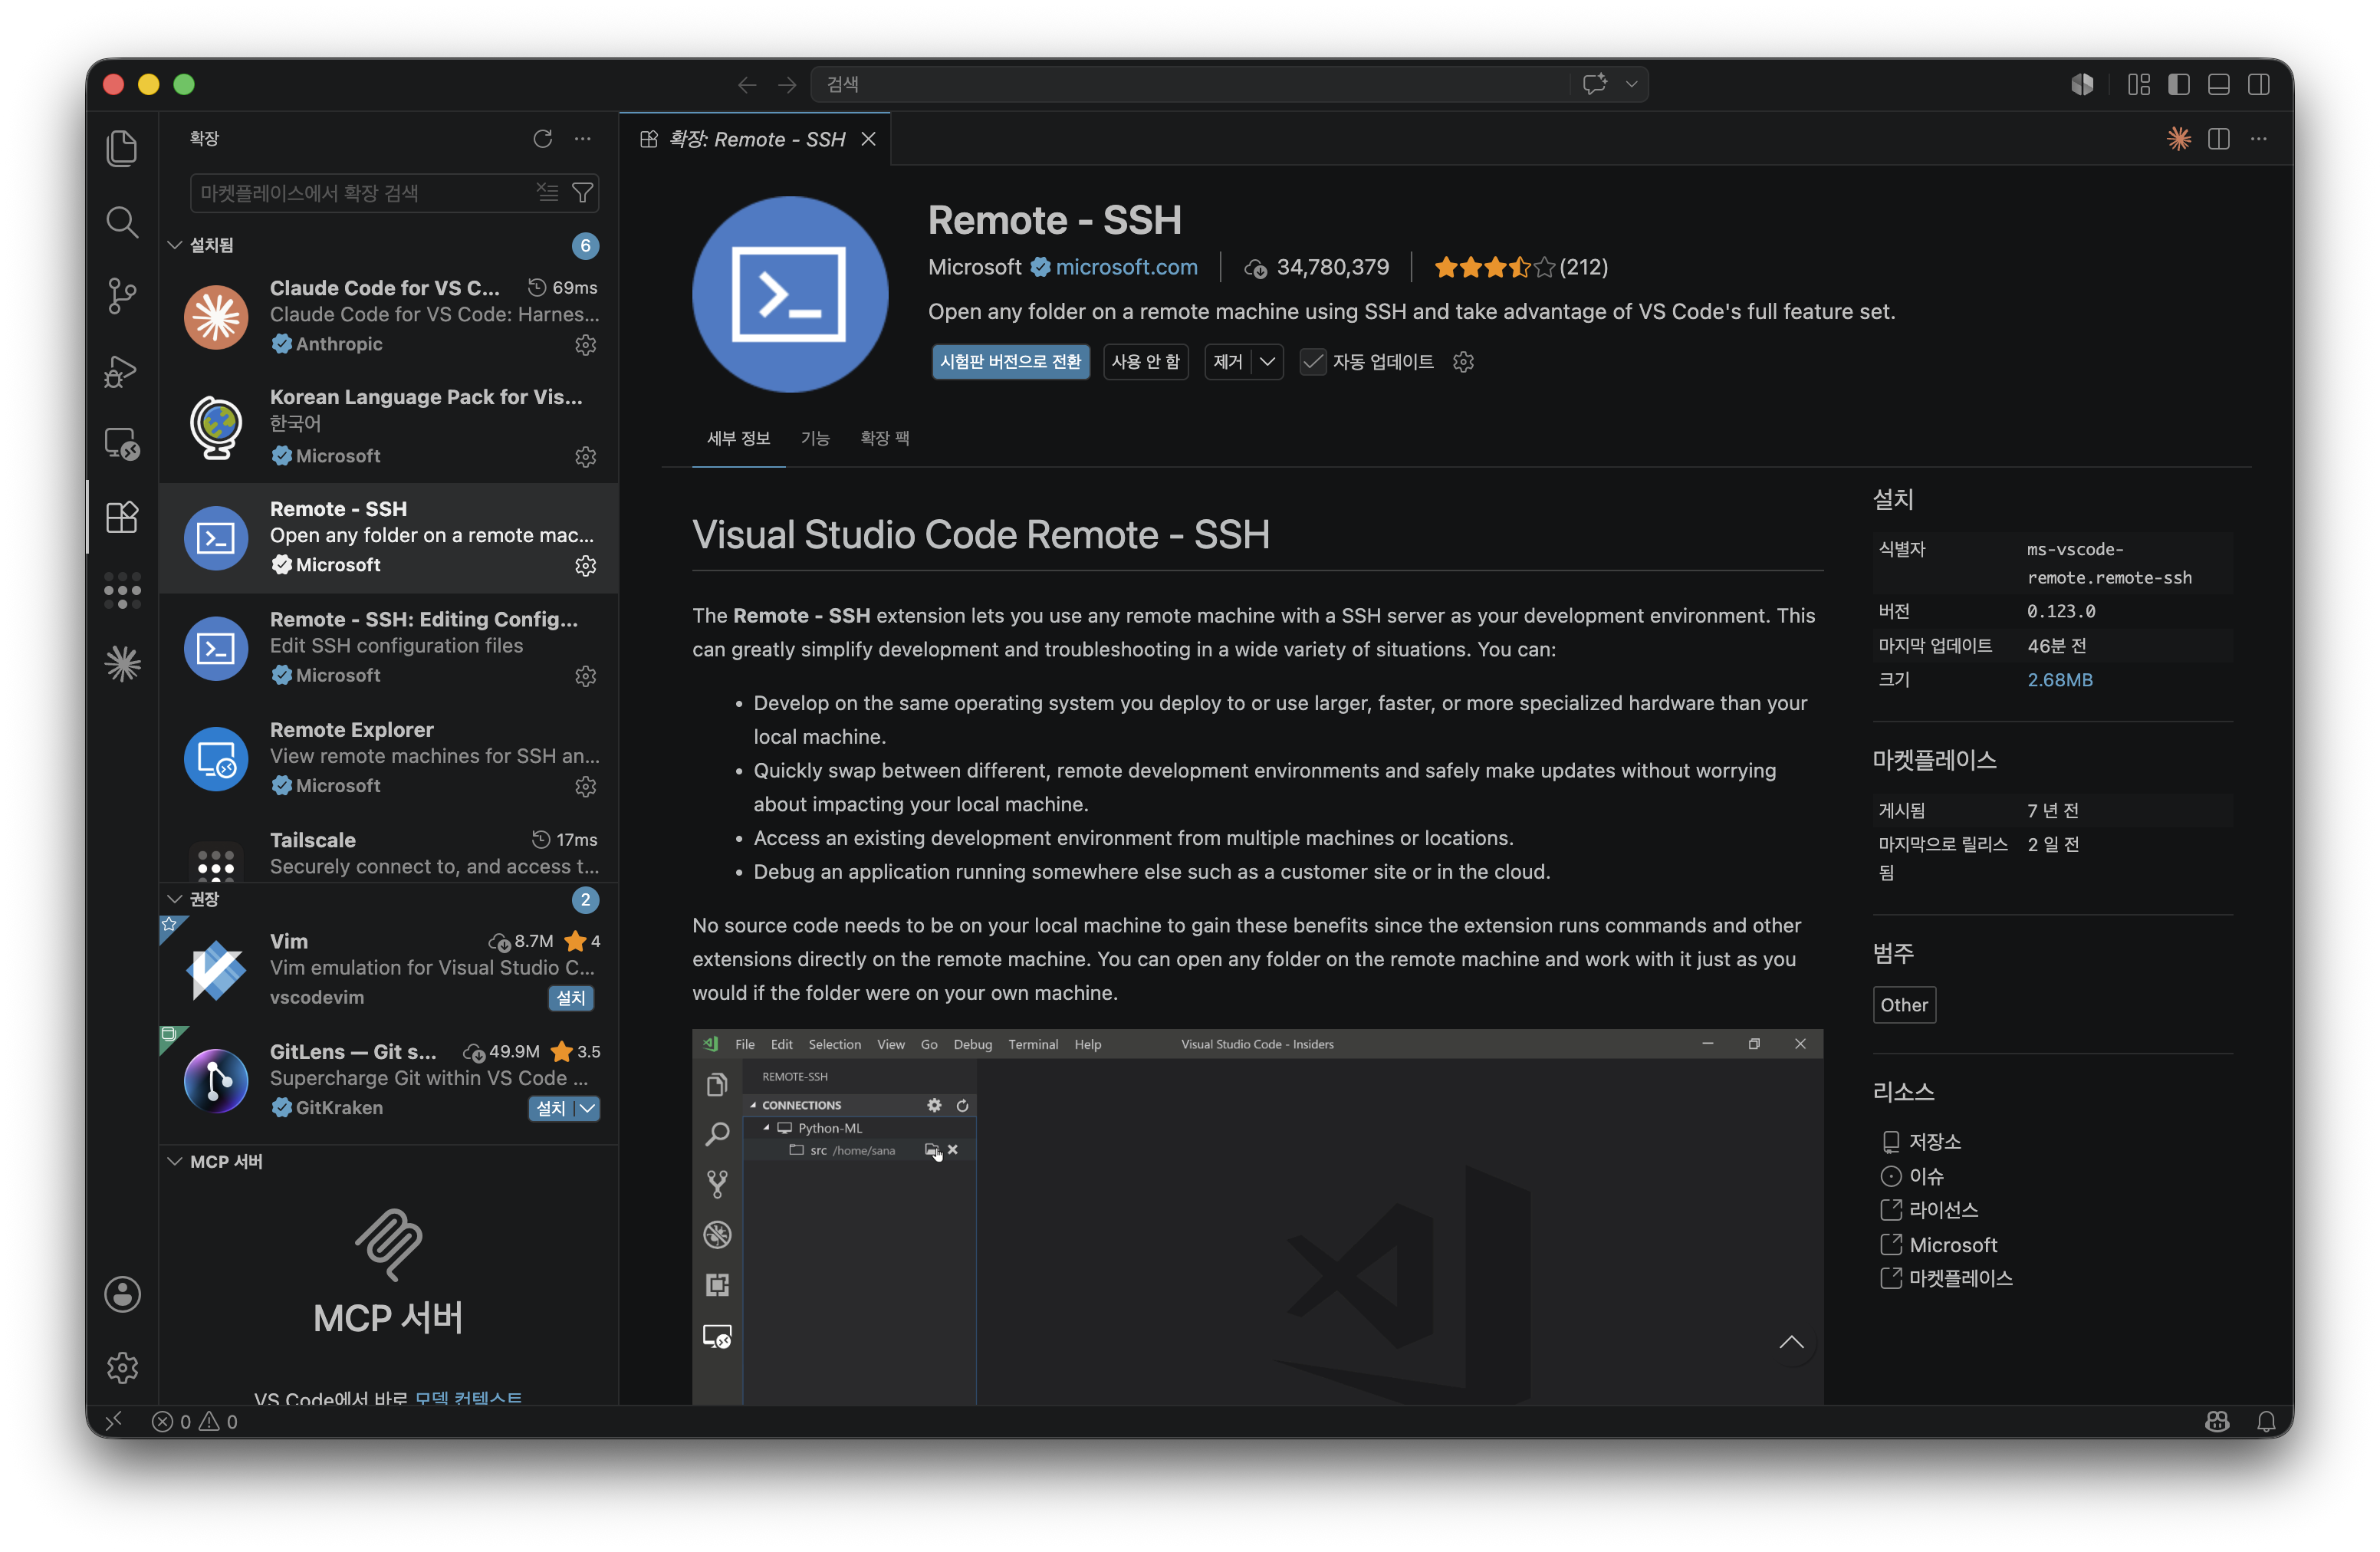This screenshot has height=1552, width=2380.
Task: Disable the Remote - SSH extension
Action: click(x=1145, y=362)
